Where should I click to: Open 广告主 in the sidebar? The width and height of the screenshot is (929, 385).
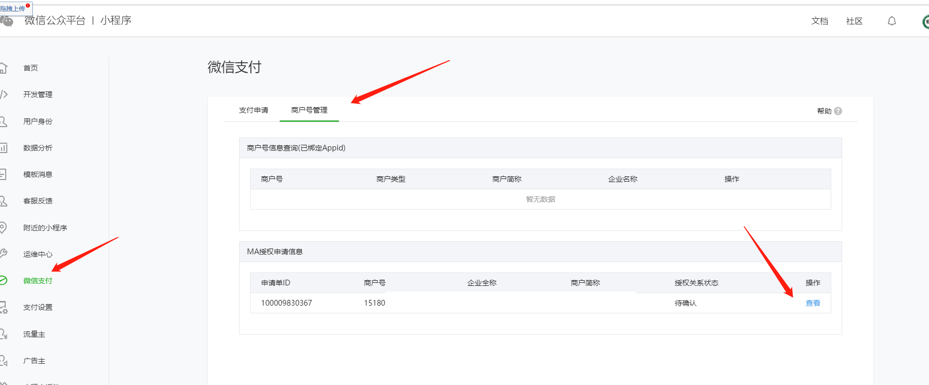point(34,361)
